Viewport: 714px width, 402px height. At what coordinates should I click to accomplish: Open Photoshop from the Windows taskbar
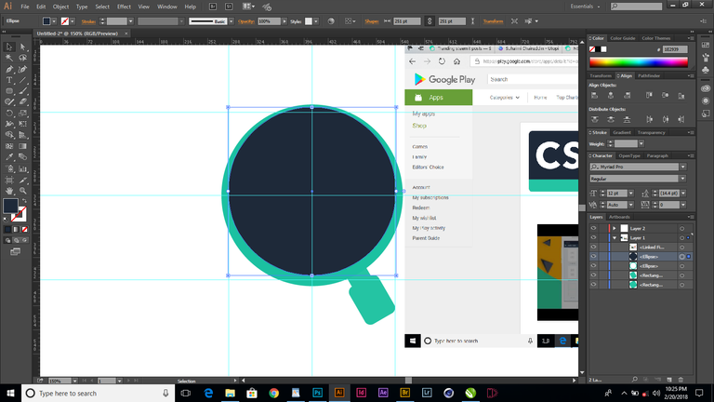(317, 393)
